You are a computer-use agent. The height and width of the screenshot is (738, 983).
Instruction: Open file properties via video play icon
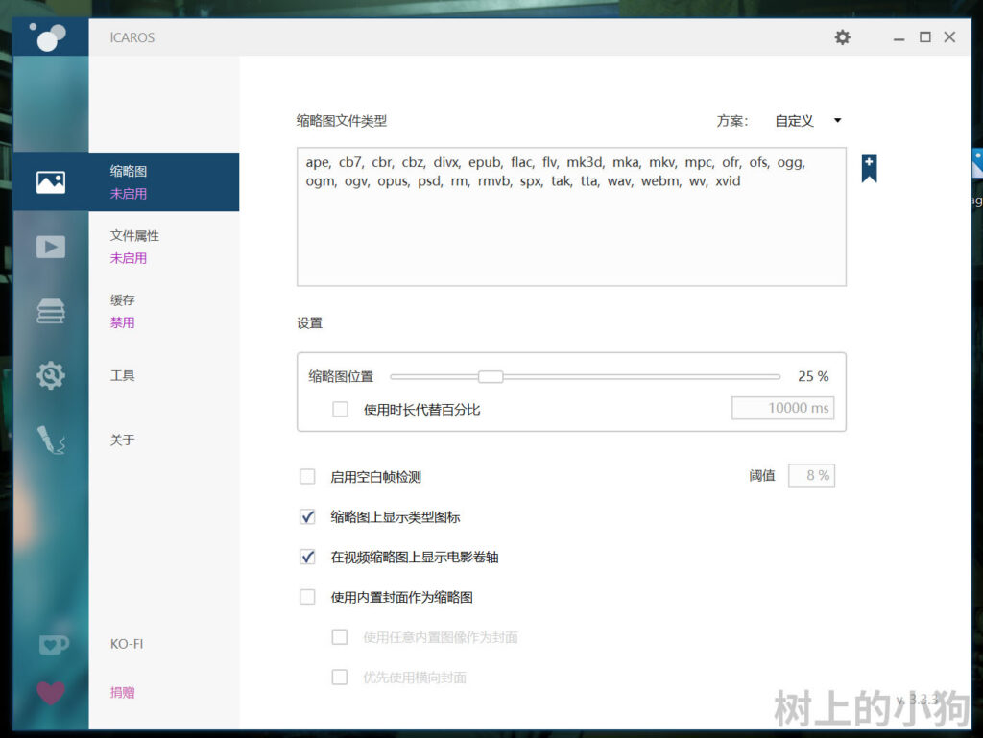point(50,247)
